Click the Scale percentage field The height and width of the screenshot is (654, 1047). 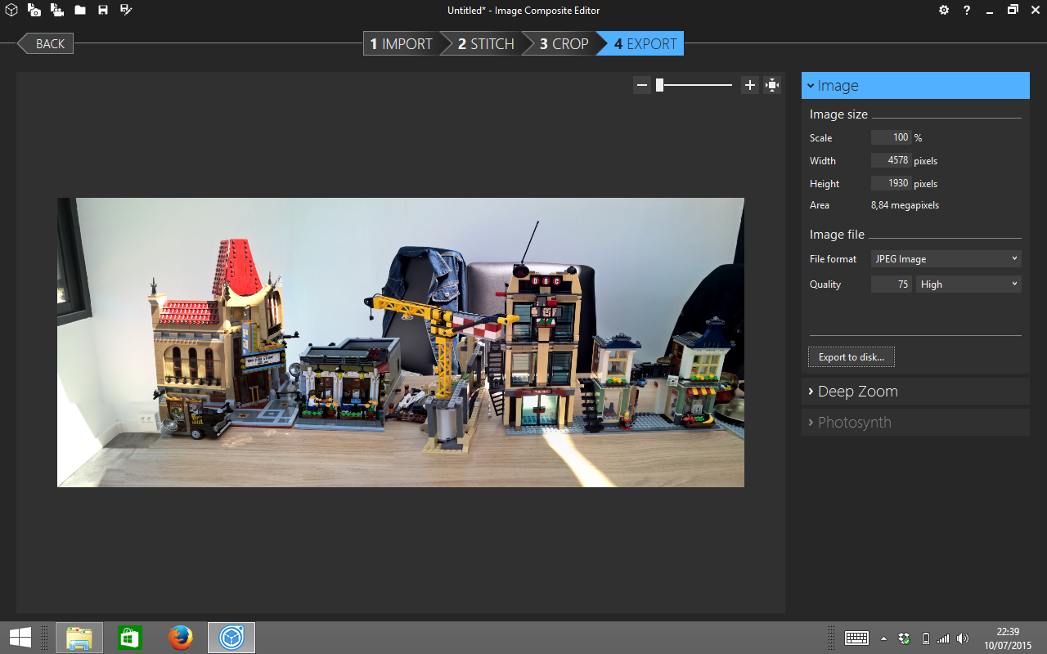click(892, 137)
